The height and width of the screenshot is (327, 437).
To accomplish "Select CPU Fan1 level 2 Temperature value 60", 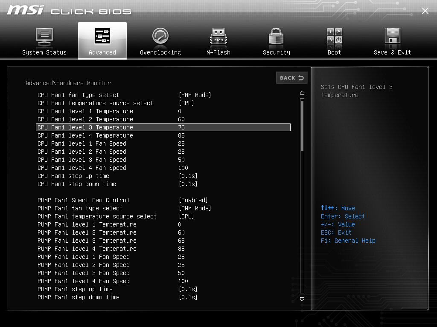I will (x=181, y=119).
